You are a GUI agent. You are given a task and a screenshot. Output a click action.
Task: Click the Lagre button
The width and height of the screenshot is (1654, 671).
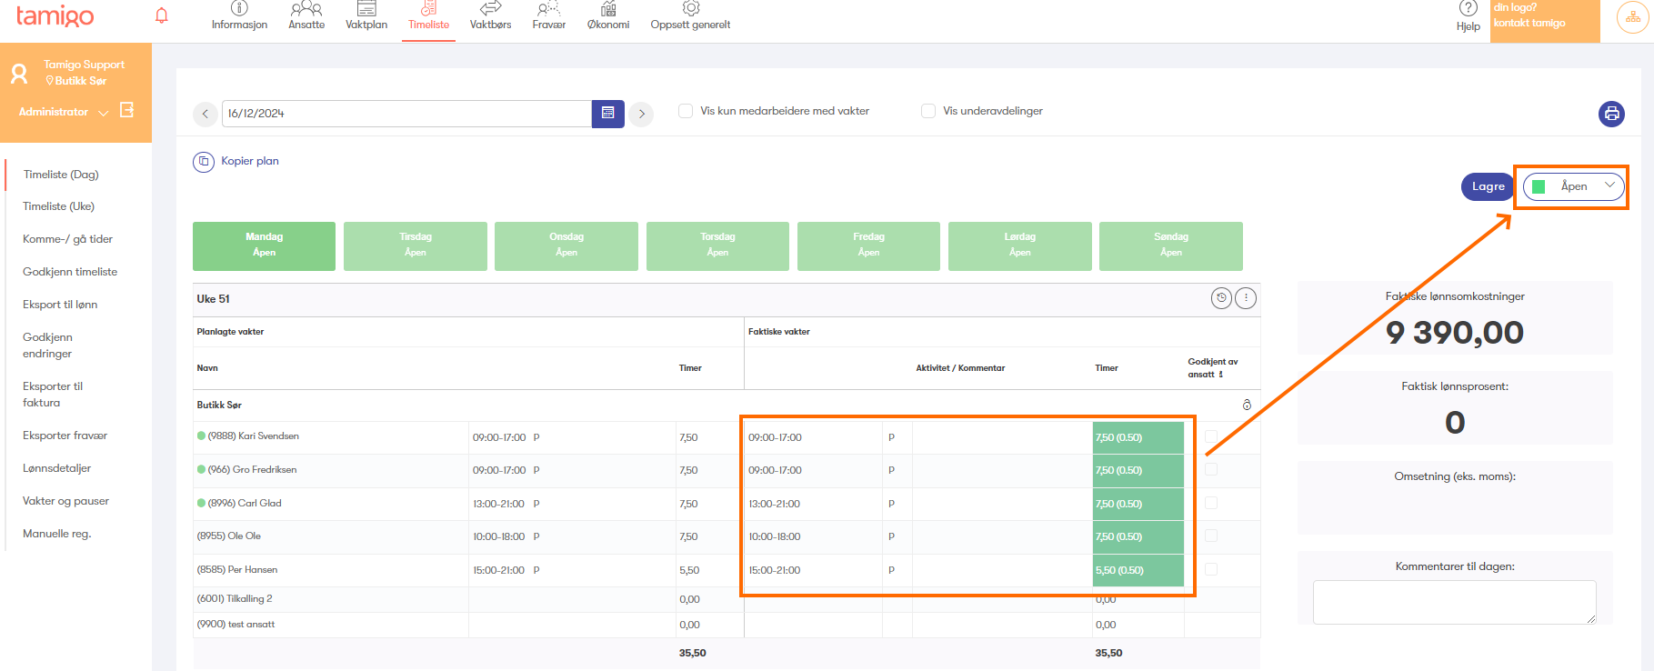point(1489,186)
